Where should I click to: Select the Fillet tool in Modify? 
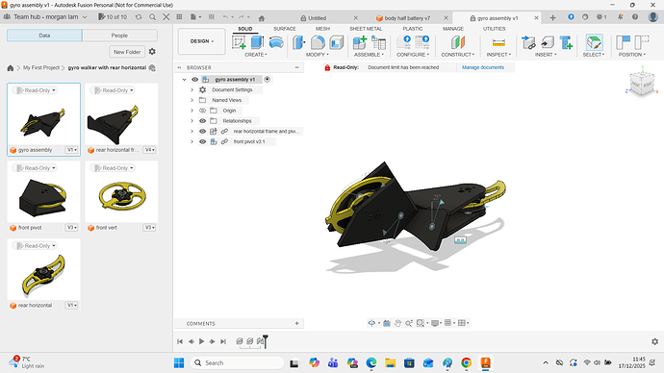[x=318, y=42]
